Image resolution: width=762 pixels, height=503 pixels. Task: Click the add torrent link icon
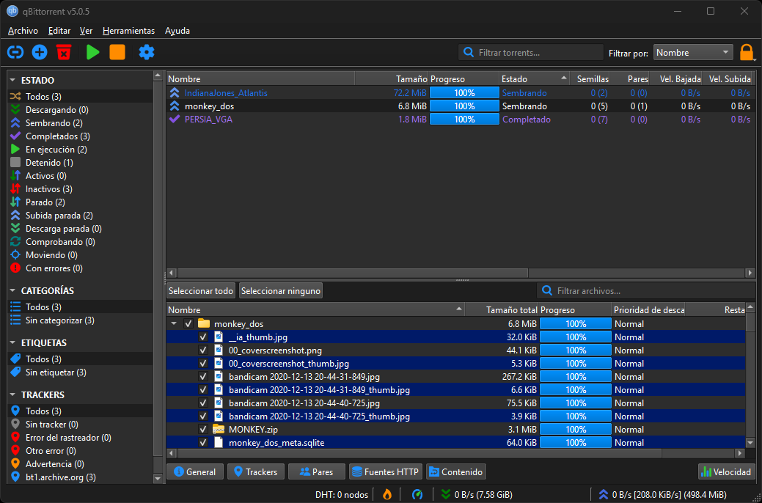coord(15,52)
